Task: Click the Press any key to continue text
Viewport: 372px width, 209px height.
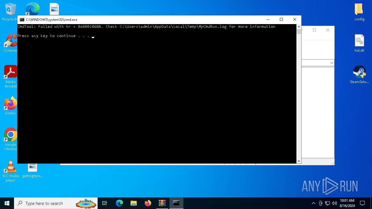Action: click(53, 36)
